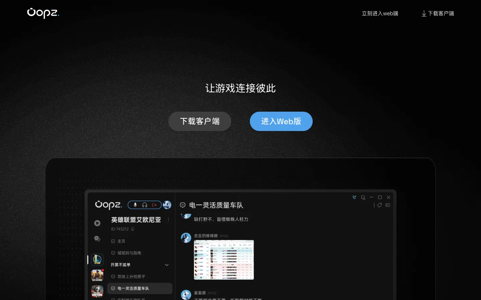The height and width of the screenshot is (300, 481).
Task: Click the message 缺打野不，盲僧蜘蛛人柱力
Action: tap(221, 219)
